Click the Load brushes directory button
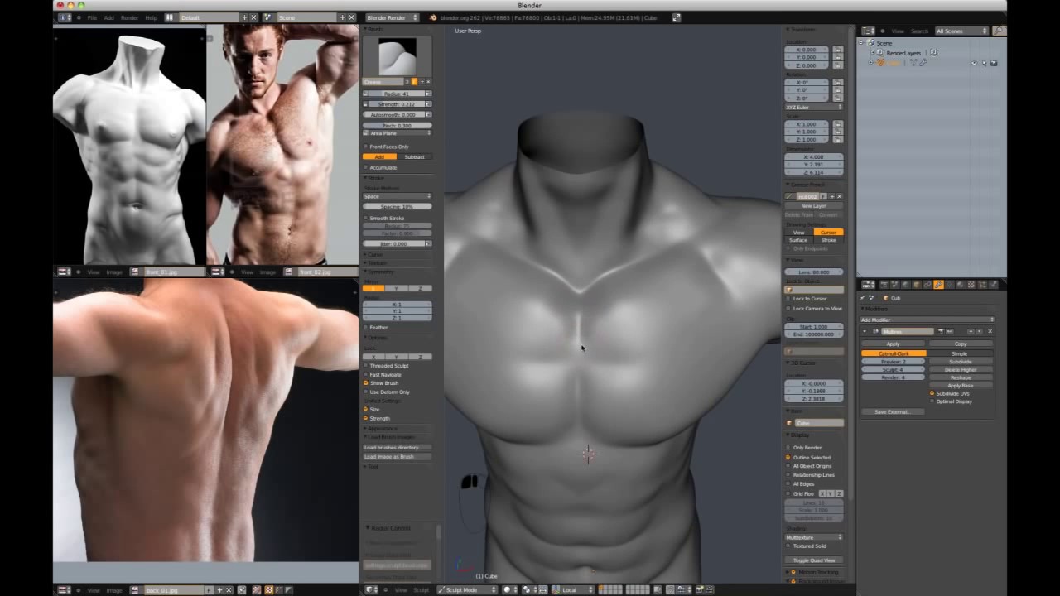Viewport: 1060px width, 596px height. pyautogui.click(x=397, y=448)
